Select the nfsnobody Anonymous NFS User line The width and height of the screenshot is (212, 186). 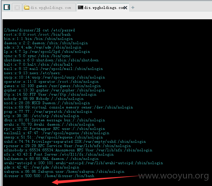click(x=78, y=150)
